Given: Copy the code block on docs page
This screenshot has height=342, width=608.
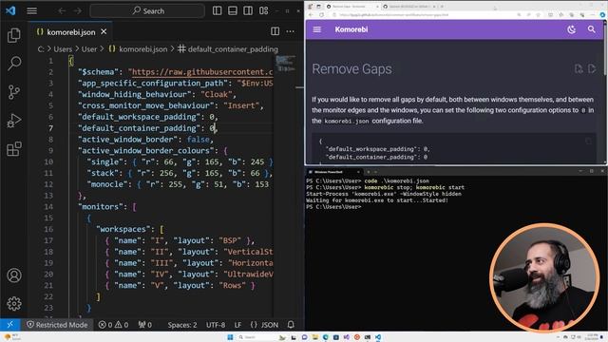Looking at the screenshot, I should point(588,142).
